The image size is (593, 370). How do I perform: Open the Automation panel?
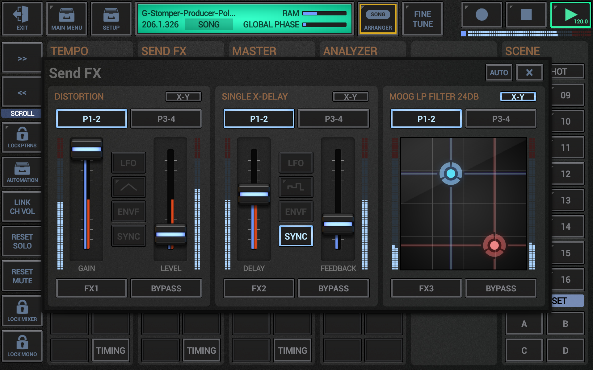22,172
